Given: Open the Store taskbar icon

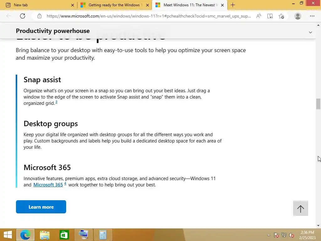Looking at the screenshot, I should tap(64, 235).
